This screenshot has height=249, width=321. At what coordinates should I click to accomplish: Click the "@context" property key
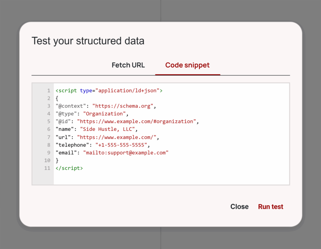pos(71,106)
